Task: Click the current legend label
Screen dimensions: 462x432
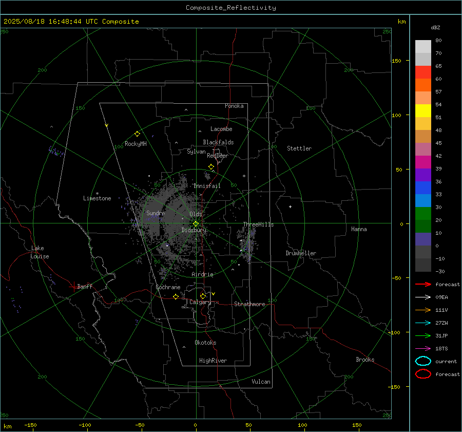Action: click(446, 362)
